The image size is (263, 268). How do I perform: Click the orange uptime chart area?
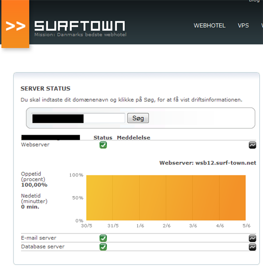tap(166, 198)
